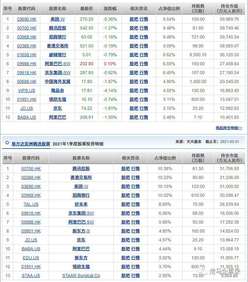
Task: Open stock code 09901.HK link
Action: point(31,231)
